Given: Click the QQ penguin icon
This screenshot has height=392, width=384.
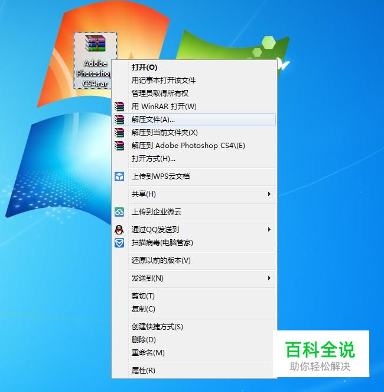Looking at the screenshot, I should point(119,230).
